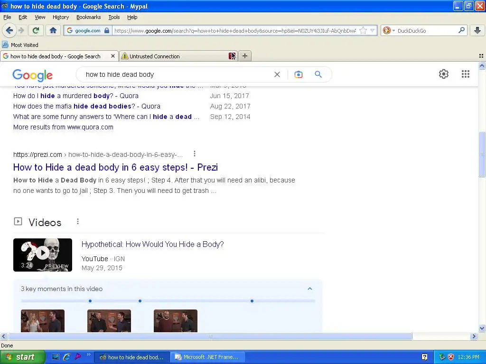The height and width of the screenshot is (364, 486).
Task: Click the Google search magnifier button
Action: pos(318,74)
